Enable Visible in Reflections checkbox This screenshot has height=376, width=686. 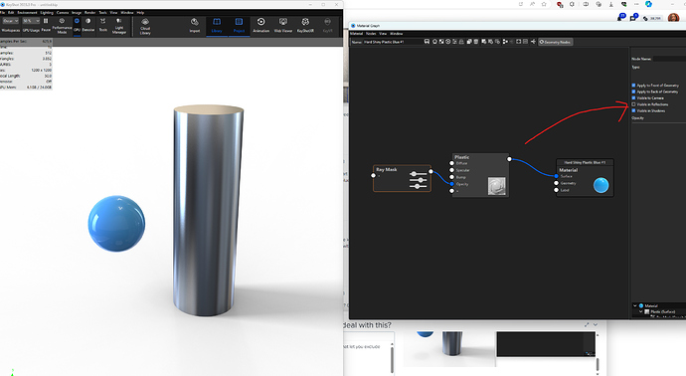click(x=633, y=104)
